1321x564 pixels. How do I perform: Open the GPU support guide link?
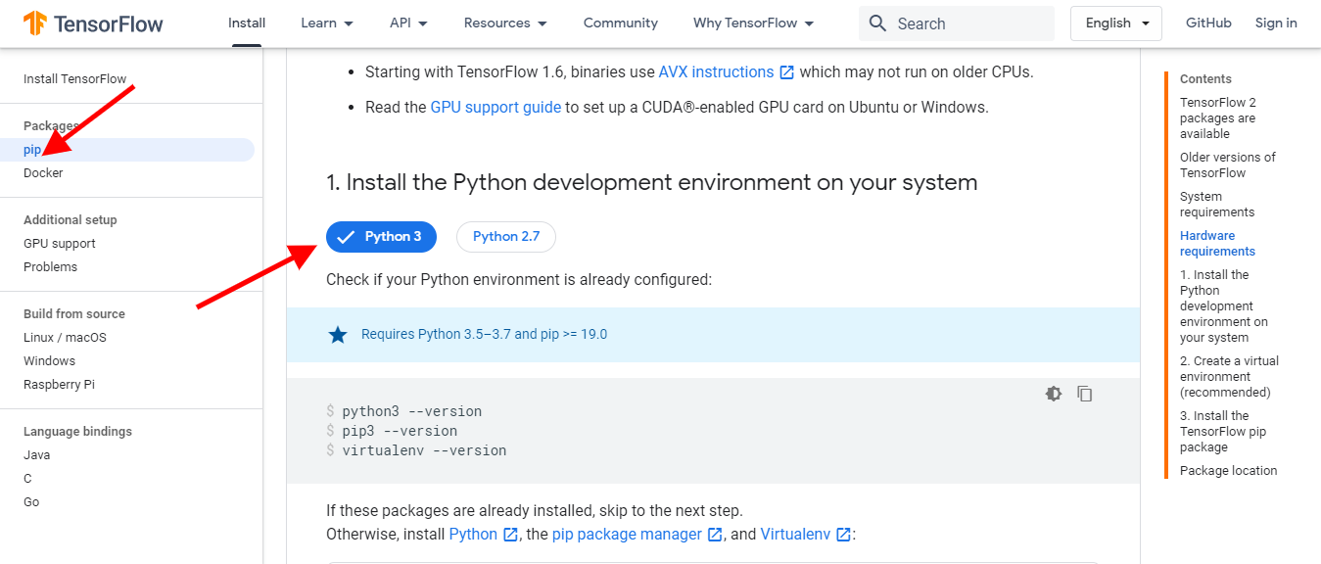coord(495,108)
